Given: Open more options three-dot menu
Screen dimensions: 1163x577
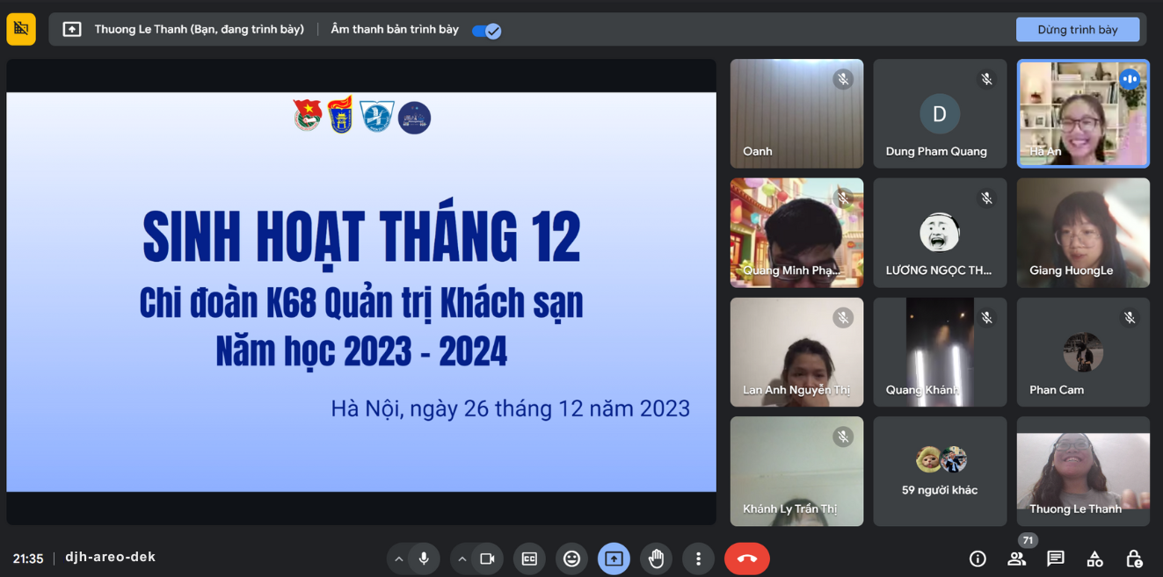Looking at the screenshot, I should pos(698,559).
